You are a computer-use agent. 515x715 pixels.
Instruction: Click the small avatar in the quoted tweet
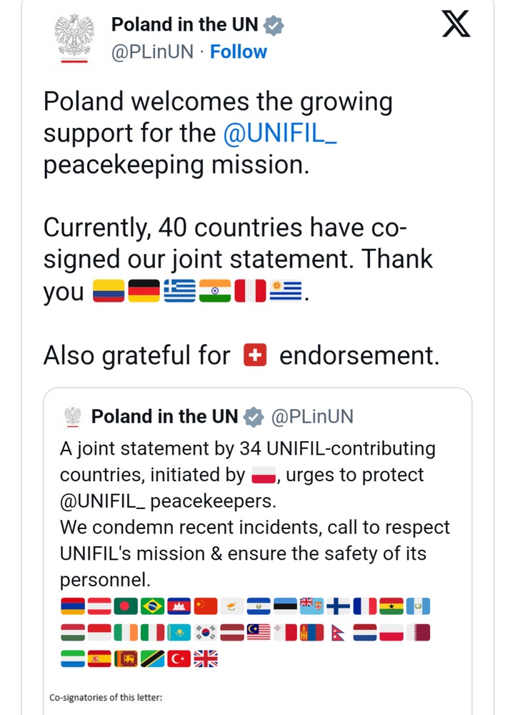coord(72,416)
